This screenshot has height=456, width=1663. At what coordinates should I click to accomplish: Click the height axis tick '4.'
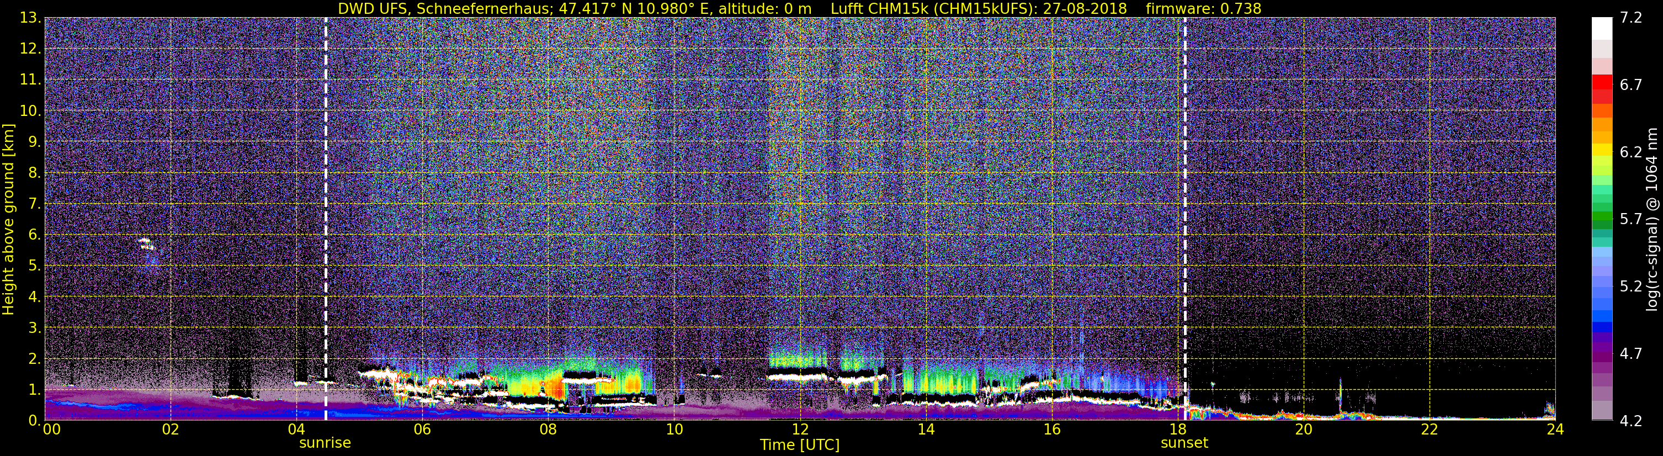tap(34, 297)
